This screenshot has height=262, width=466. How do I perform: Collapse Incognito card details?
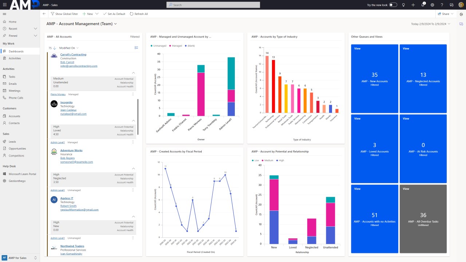pyautogui.click(x=133, y=120)
